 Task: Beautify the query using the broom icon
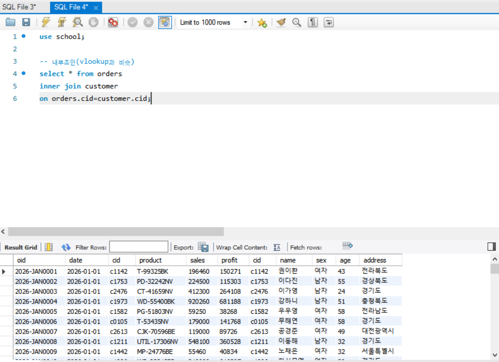[x=281, y=22]
